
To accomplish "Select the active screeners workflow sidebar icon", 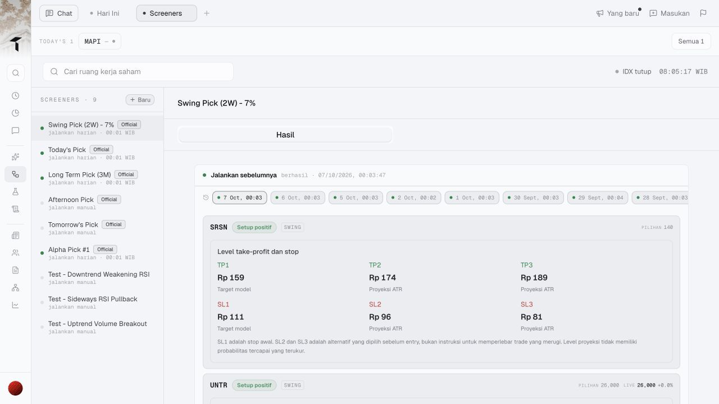I will point(16,175).
